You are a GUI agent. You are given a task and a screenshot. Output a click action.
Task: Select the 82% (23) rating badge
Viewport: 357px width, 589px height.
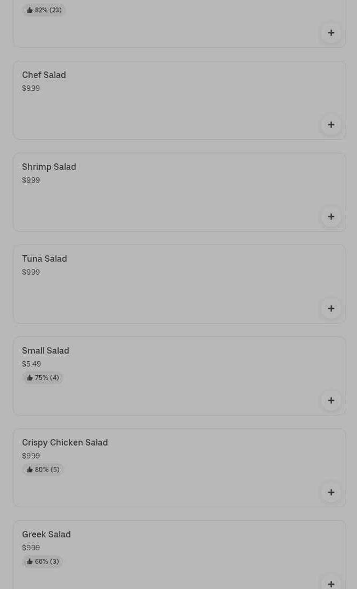pyautogui.click(x=44, y=10)
